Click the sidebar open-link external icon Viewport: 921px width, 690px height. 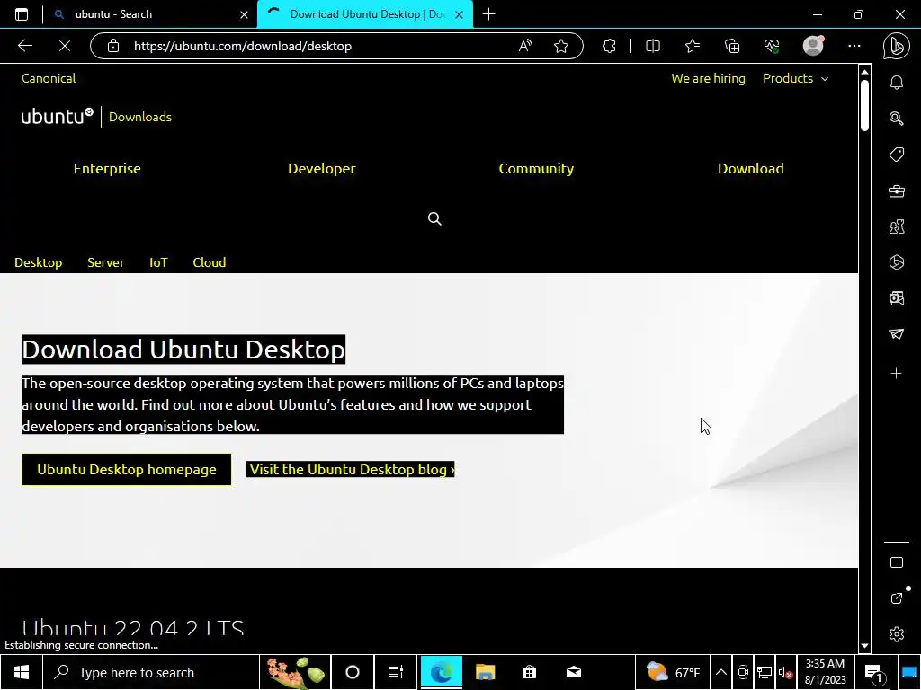897,598
